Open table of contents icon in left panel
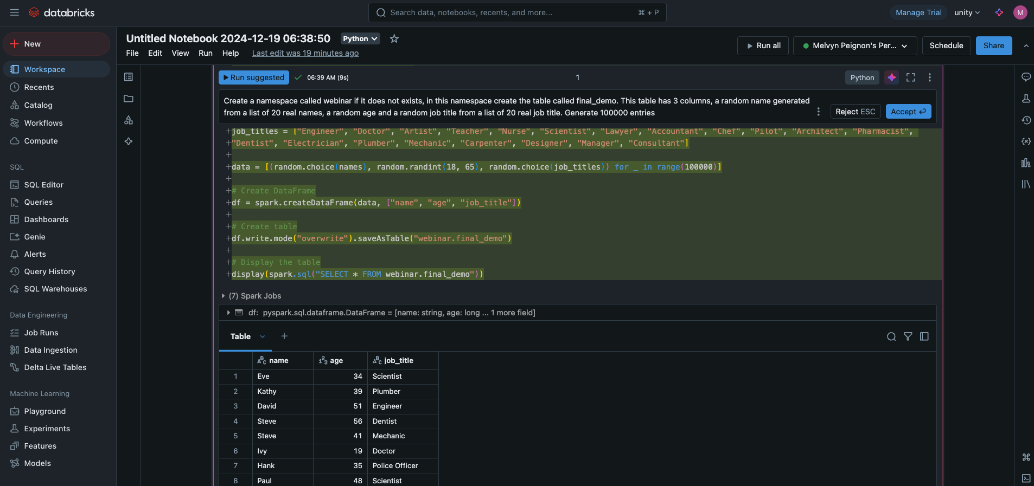 pos(129,77)
